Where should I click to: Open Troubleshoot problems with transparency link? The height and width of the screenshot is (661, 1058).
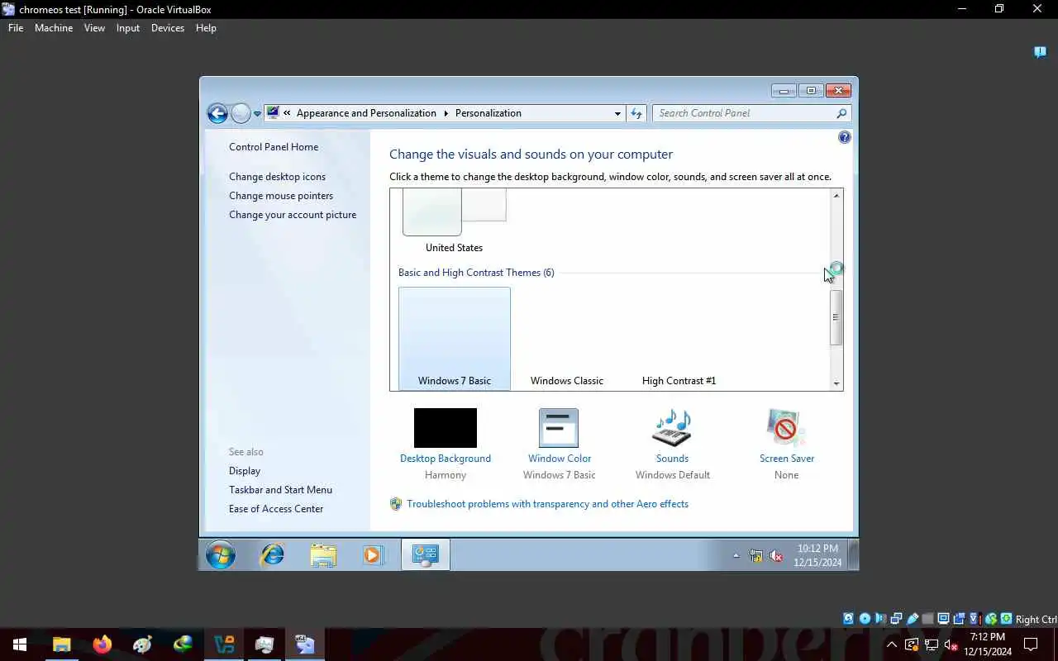(x=547, y=504)
